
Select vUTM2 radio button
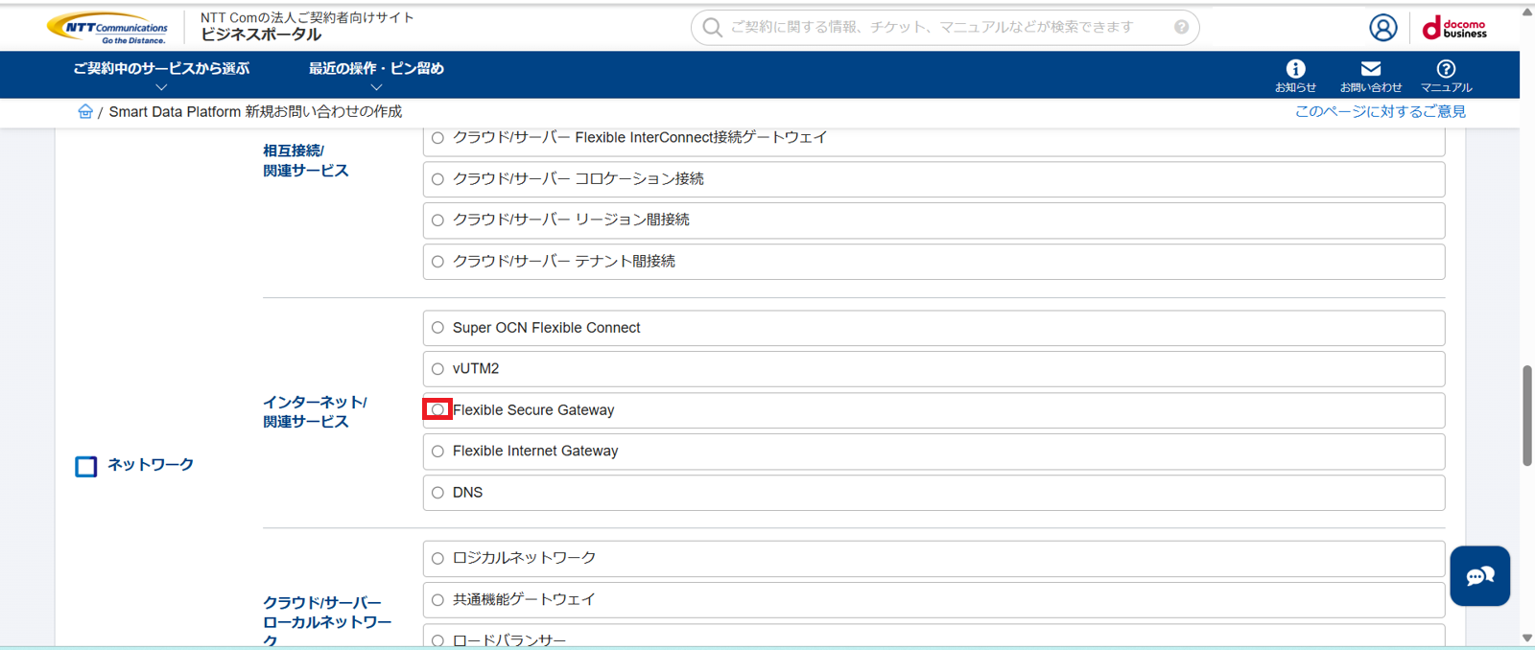[x=437, y=369]
